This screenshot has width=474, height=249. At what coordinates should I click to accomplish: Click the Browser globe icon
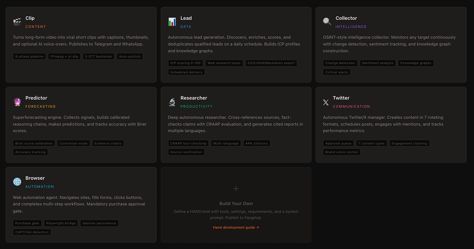(x=17, y=182)
